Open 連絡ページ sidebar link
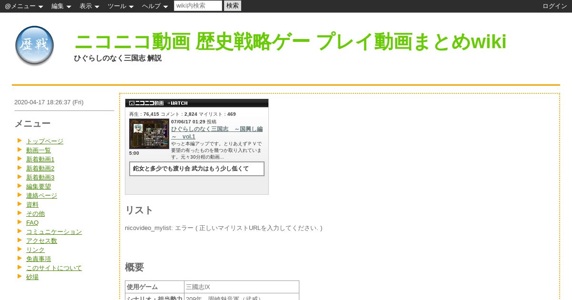572x300 pixels. [x=41, y=196]
